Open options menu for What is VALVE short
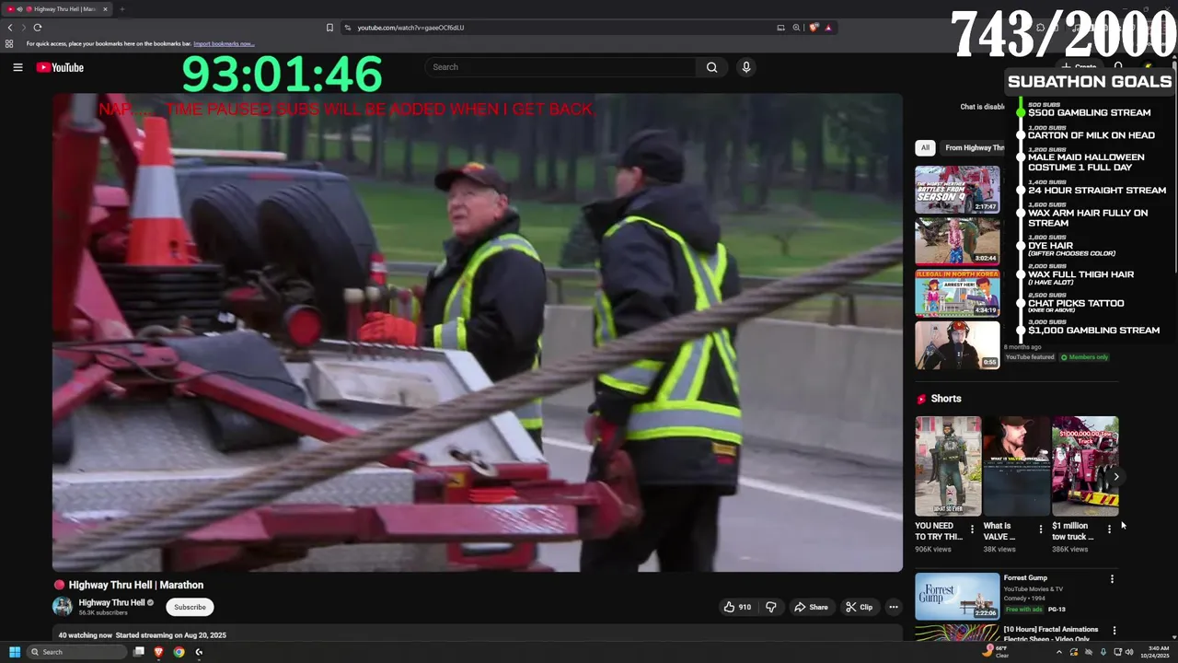 [x=1041, y=529]
